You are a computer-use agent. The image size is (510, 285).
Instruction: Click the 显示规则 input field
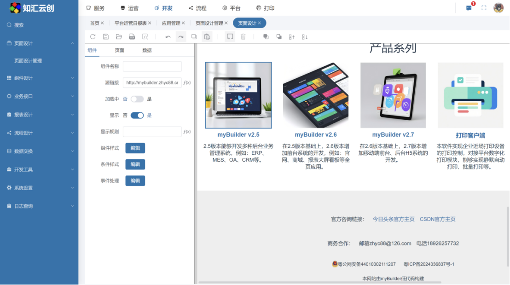point(152,132)
